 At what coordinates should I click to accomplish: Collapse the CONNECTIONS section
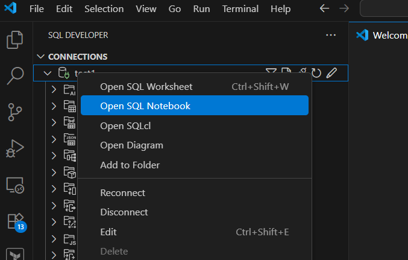[x=41, y=57]
